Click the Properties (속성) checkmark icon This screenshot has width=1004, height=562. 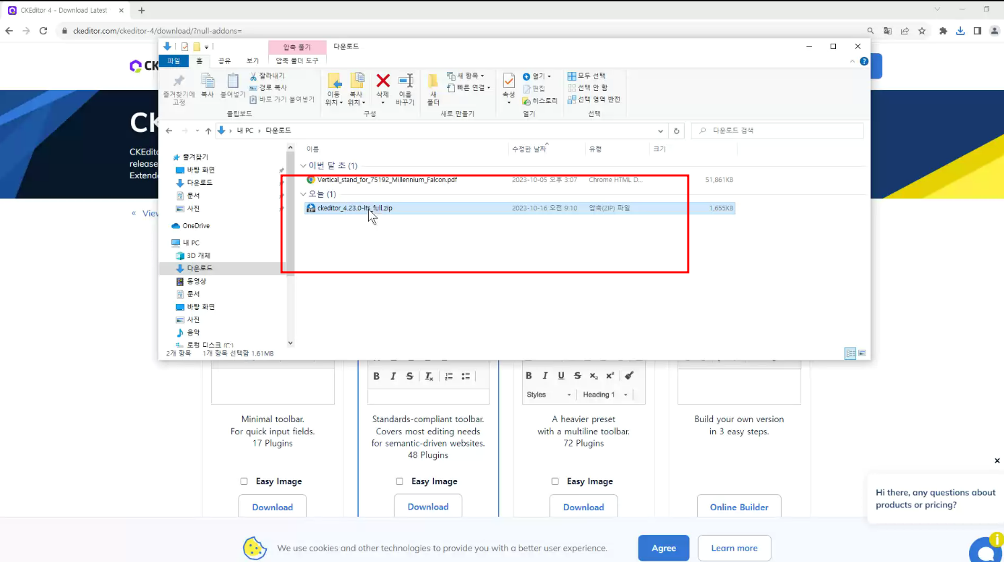point(509,81)
